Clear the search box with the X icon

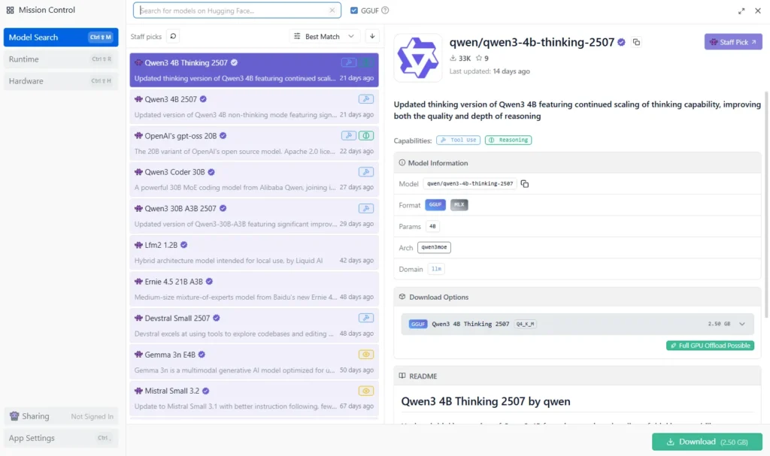[x=332, y=11]
